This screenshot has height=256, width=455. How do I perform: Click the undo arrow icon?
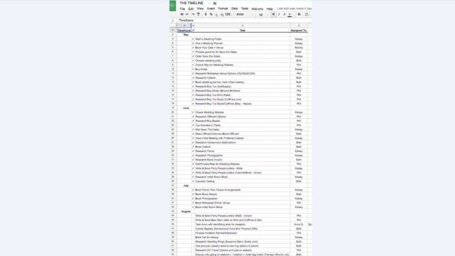pos(188,14)
